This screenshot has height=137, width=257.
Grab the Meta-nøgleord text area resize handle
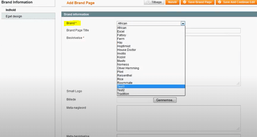coord(238,129)
